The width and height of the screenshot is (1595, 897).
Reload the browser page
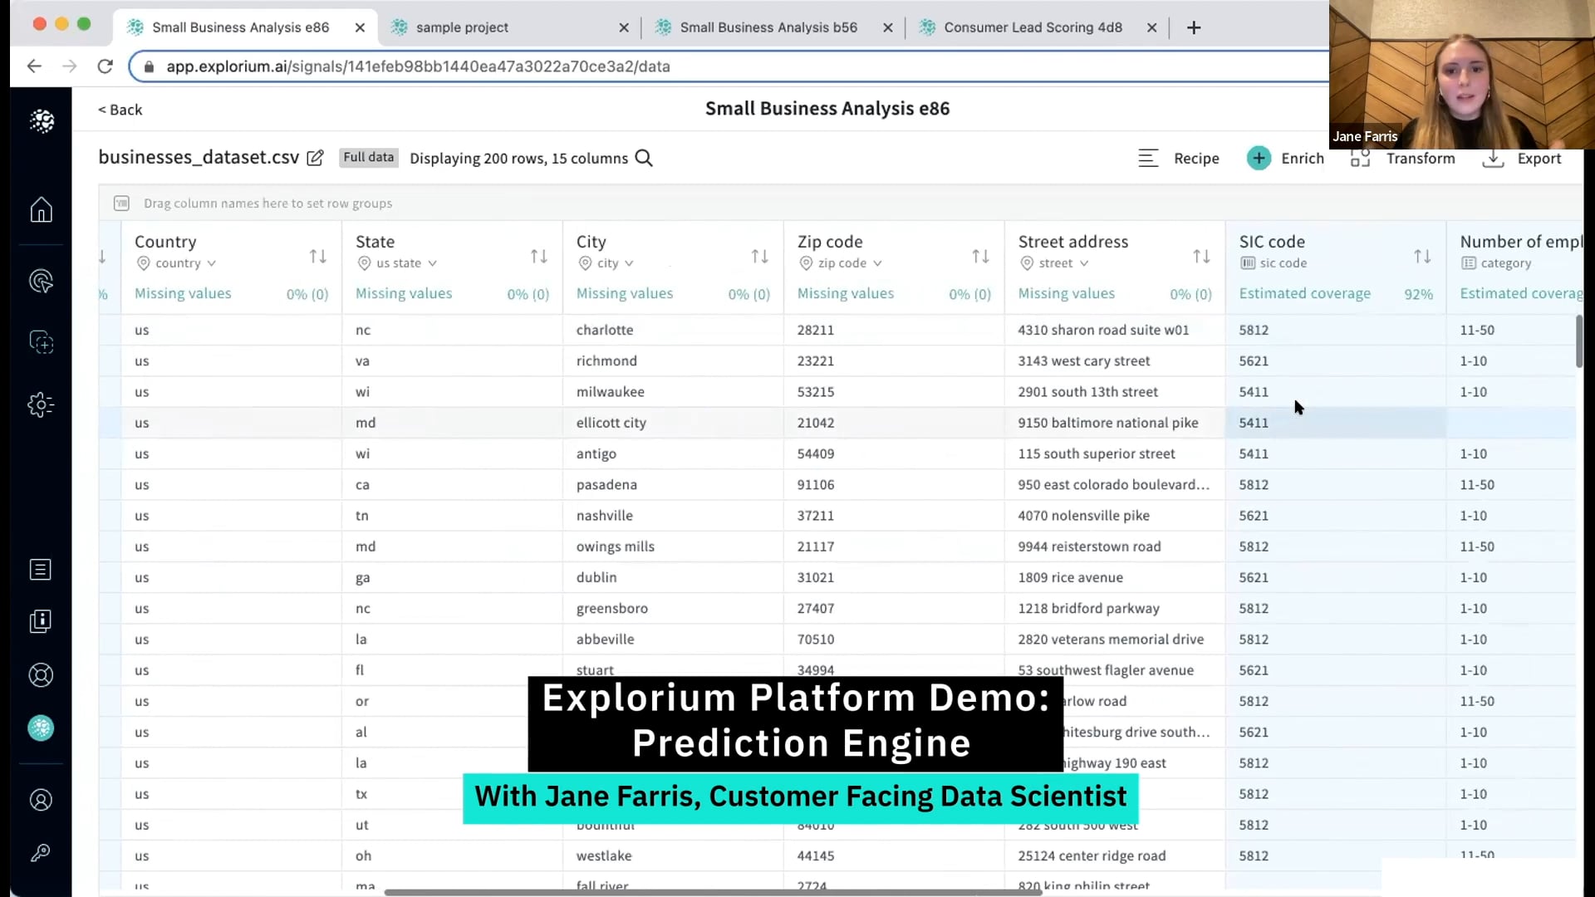point(105,66)
